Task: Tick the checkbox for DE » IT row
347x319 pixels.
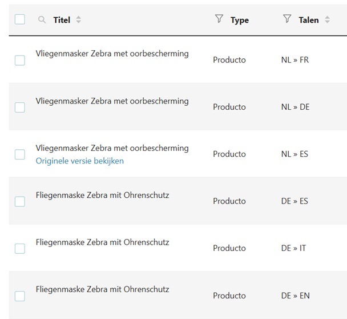Action: [x=20, y=249]
